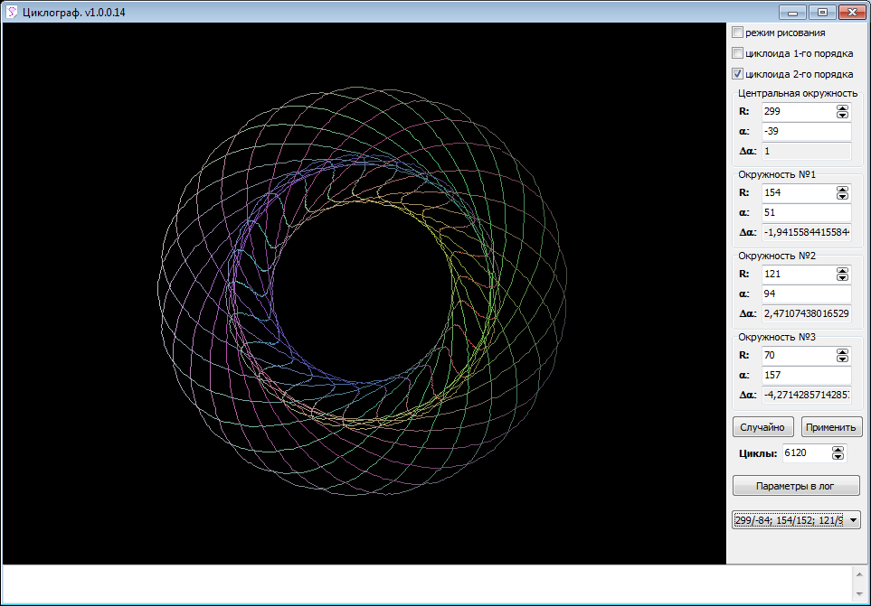Click the scrollbar down arrow of the log panel

point(857,595)
